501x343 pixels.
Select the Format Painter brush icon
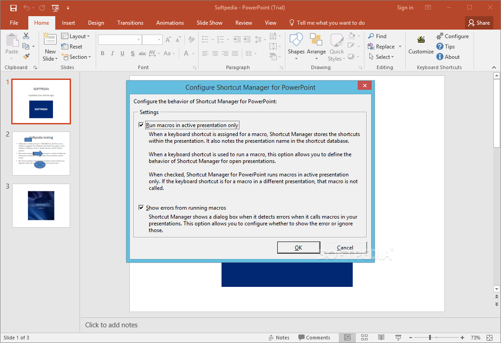point(26,57)
